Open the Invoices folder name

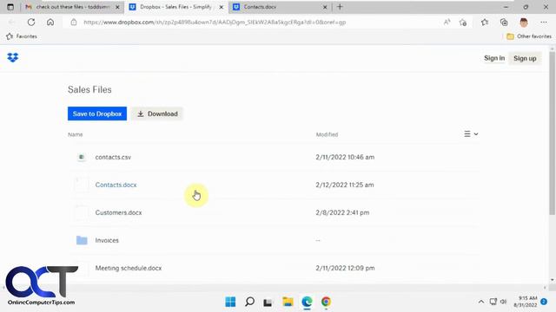click(107, 240)
